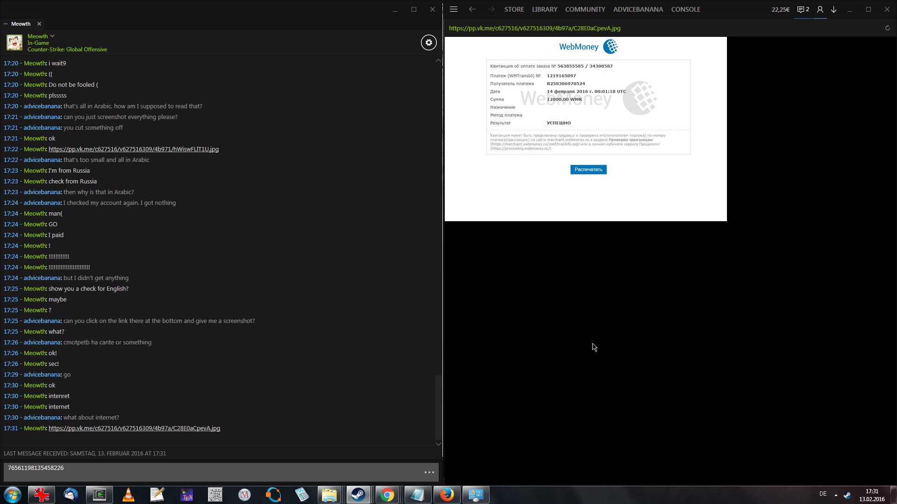Go back with the left arrow
The image size is (897, 504).
[x=472, y=9]
